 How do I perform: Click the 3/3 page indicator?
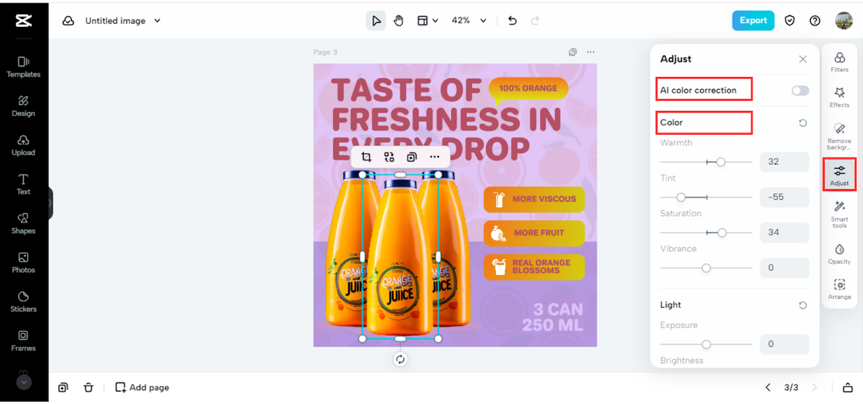(x=791, y=387)
